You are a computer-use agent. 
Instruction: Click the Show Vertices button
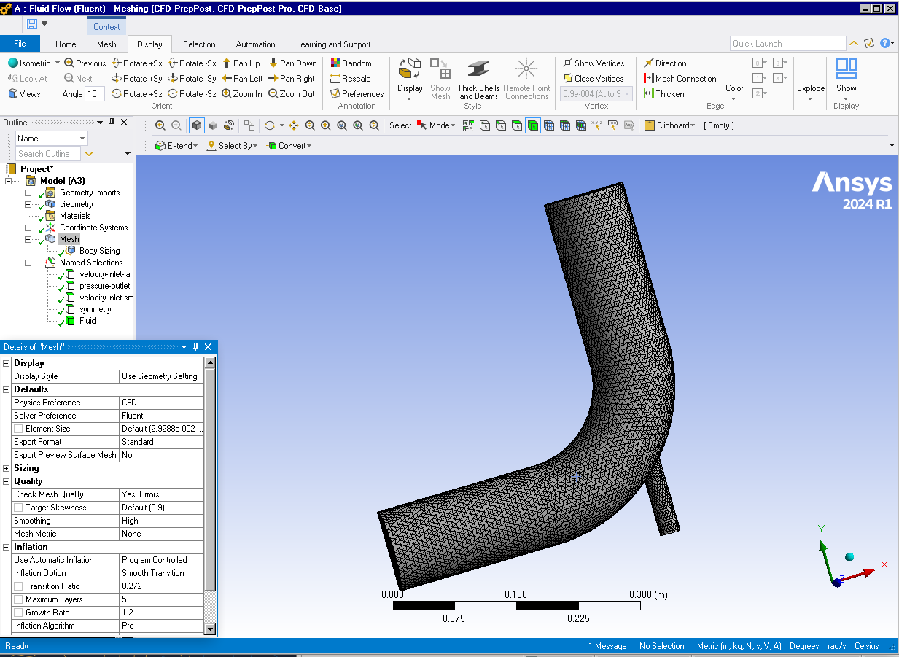click(x=593, y=63)
